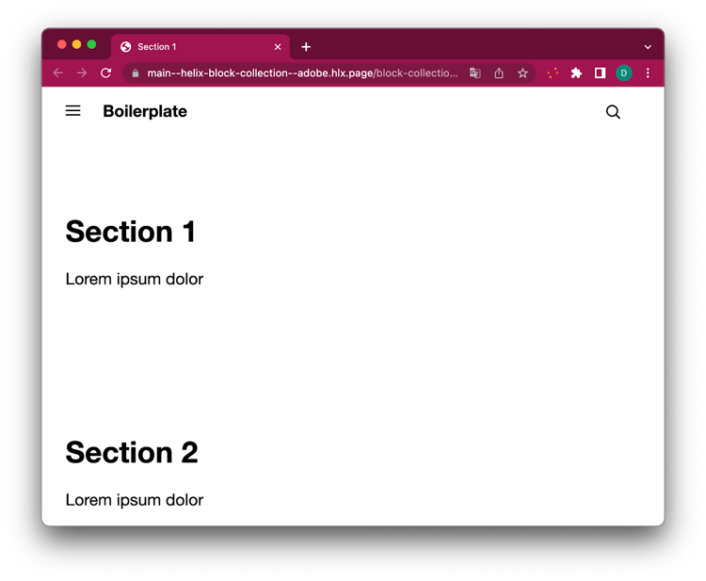Close the Section 1 tab

point(278,47)
